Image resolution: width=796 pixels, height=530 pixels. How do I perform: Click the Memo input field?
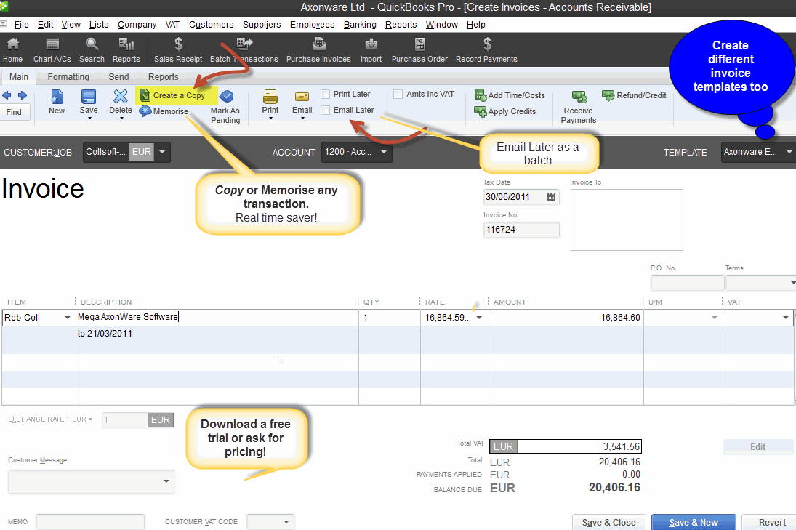tap(90, 522)
